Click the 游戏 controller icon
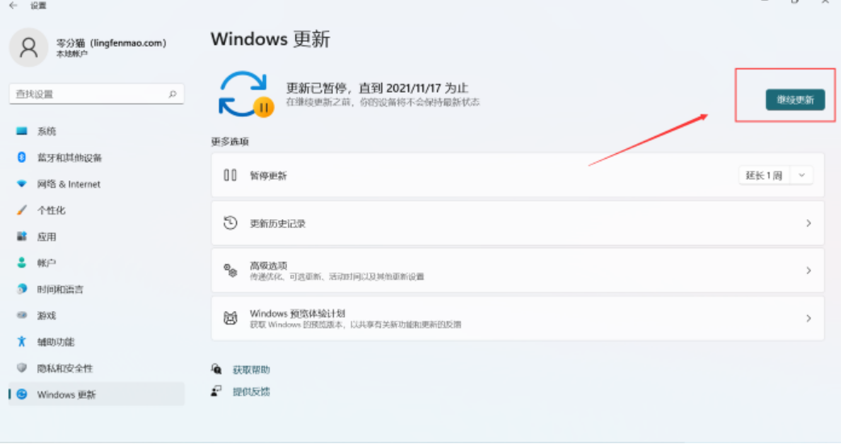This screenshot has width=845, height=444. point(22,315)
